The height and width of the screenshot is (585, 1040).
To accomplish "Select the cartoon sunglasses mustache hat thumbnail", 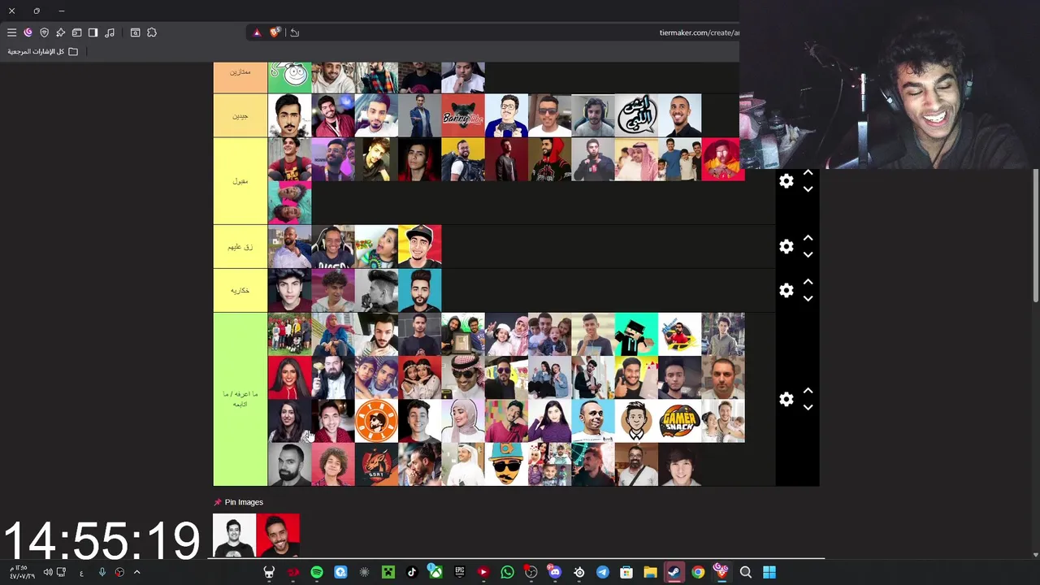I will coord(506,465).
